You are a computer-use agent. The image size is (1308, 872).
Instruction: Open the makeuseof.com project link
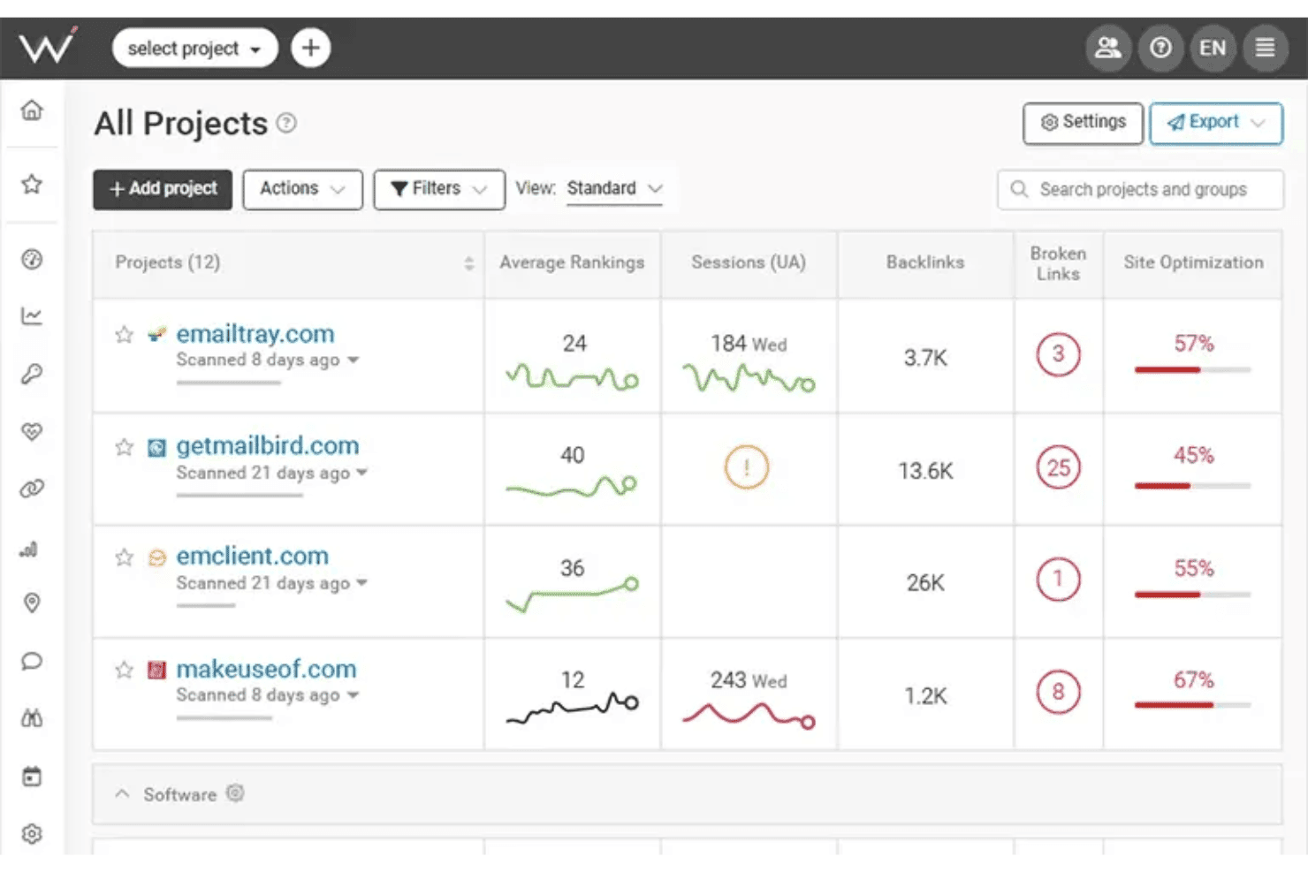tap(266, 669)
